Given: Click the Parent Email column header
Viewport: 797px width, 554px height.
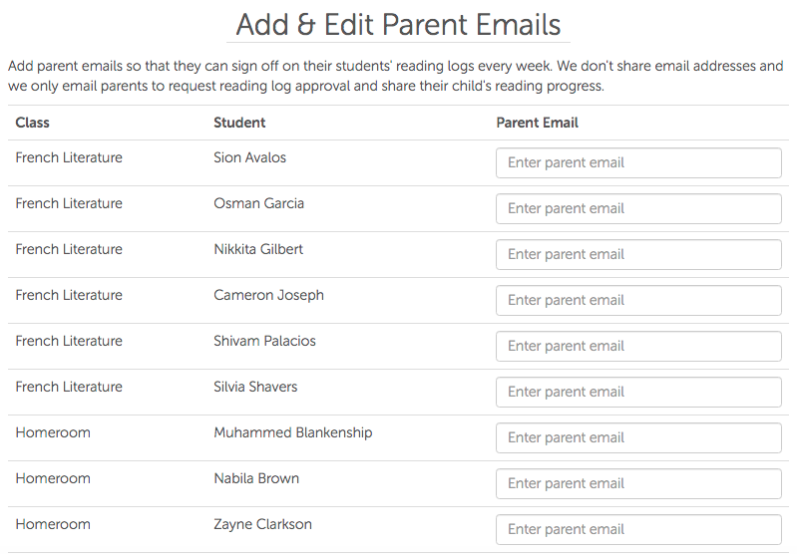Looking at the screenshot, I should [537, 123].
